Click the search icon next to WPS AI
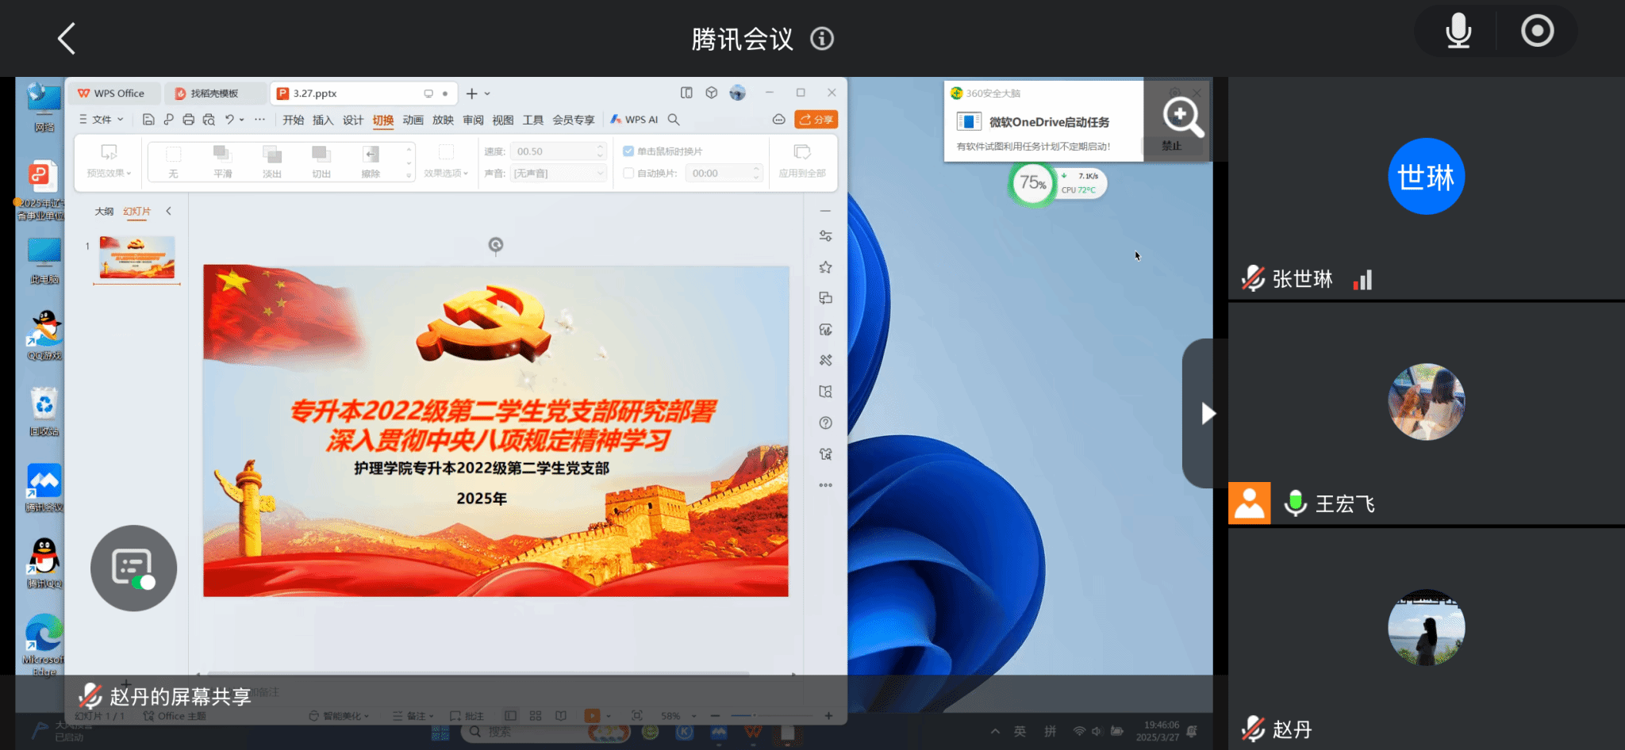Screen dimensions: 1625x750 click(x=674, y=120)
